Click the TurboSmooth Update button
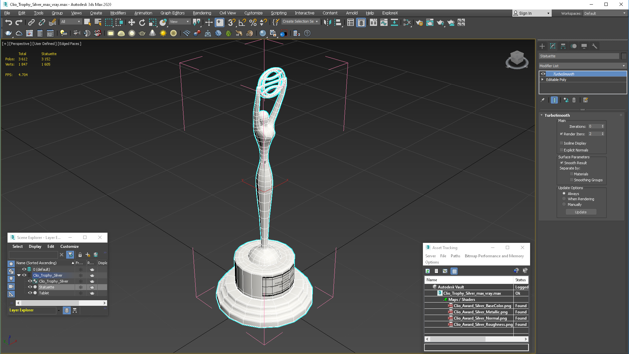The width and height of the screenshot is (629, 354). tap(581, 212)
